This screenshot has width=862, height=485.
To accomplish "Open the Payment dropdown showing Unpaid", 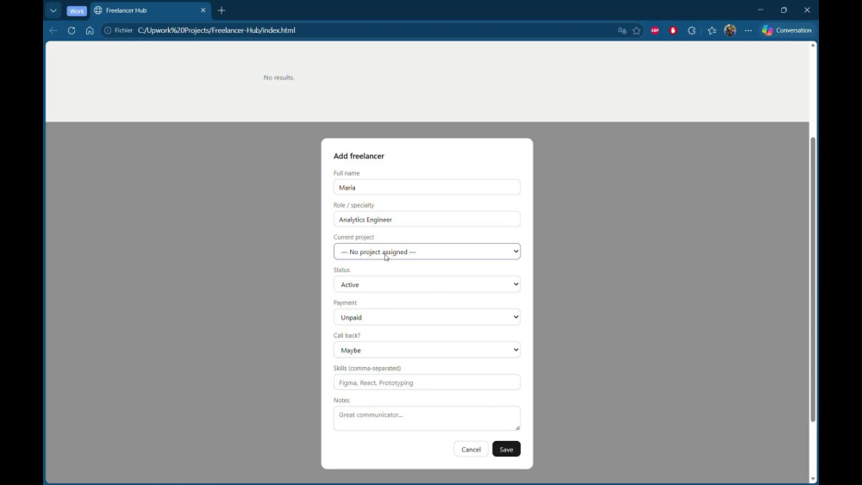I will 427,317.
